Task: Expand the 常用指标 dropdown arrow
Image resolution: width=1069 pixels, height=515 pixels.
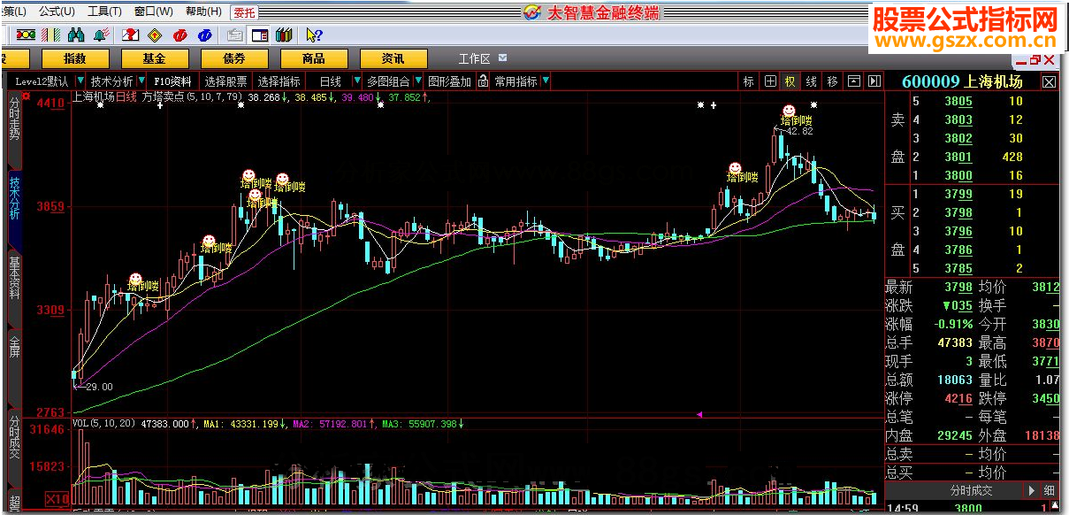Action: [x=546, y=81]
